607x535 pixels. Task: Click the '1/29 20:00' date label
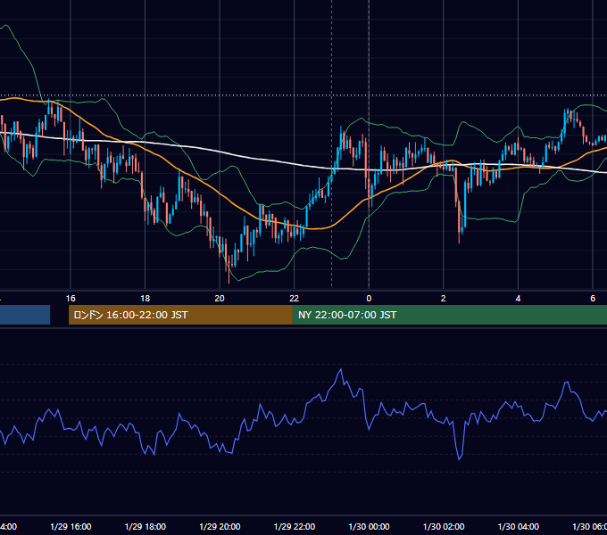pos(220,526)
